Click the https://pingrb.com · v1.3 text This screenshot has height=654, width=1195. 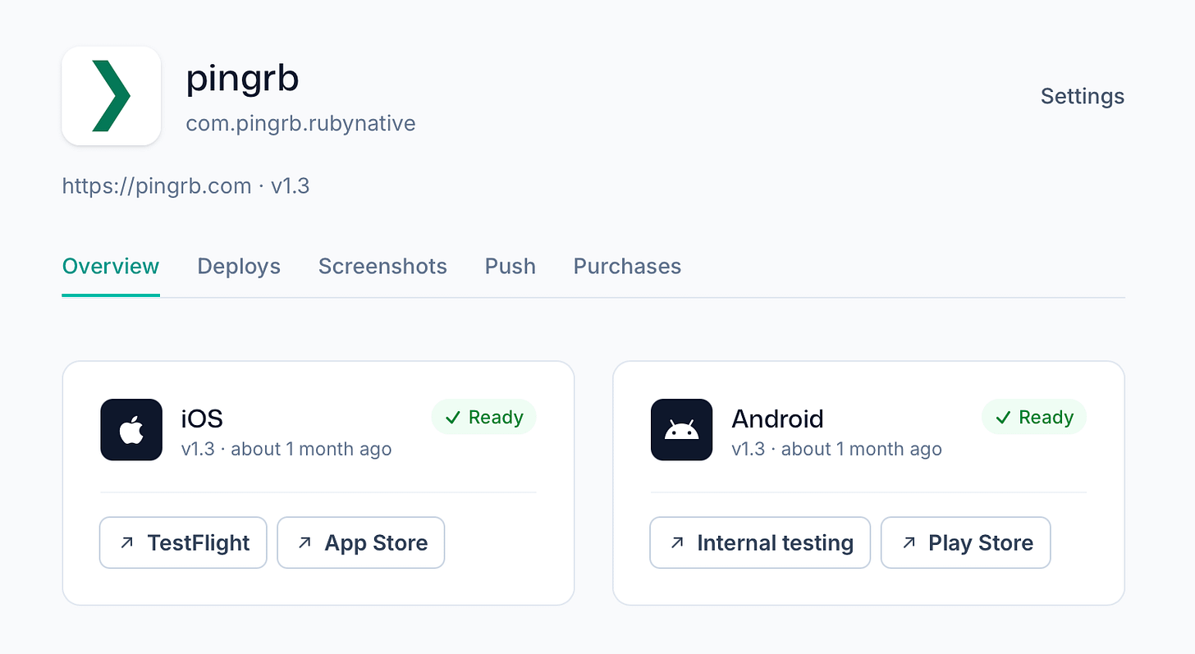(186, 186)
